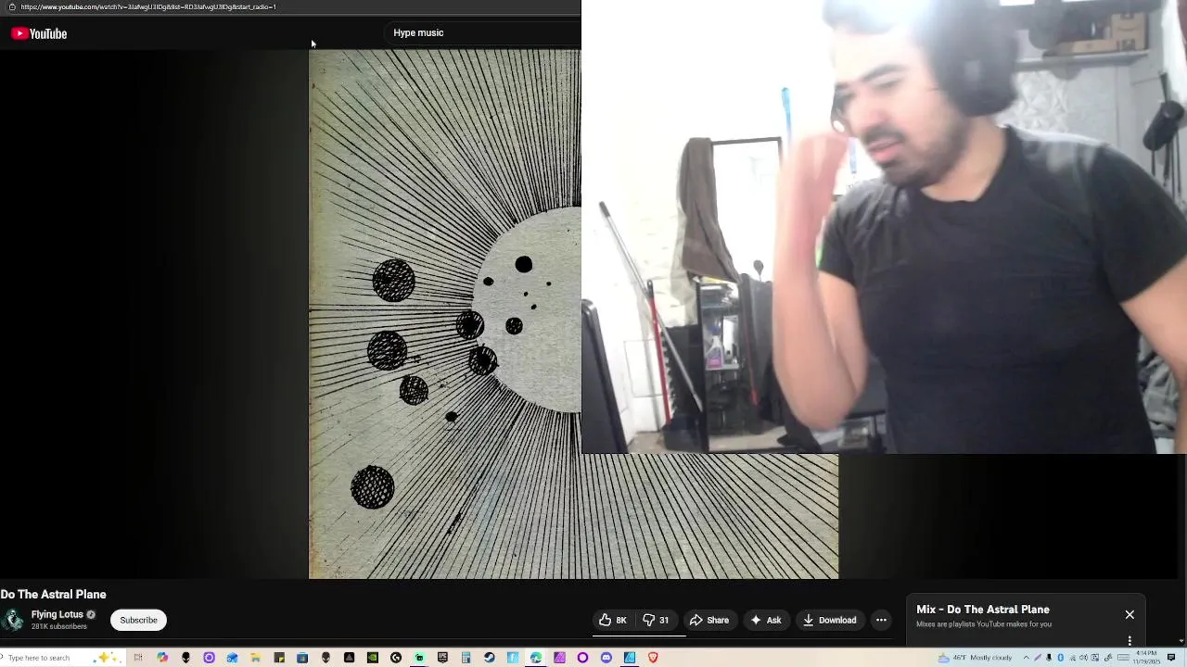Launch Copilot from the taskbar

click(x=162, y=658)
